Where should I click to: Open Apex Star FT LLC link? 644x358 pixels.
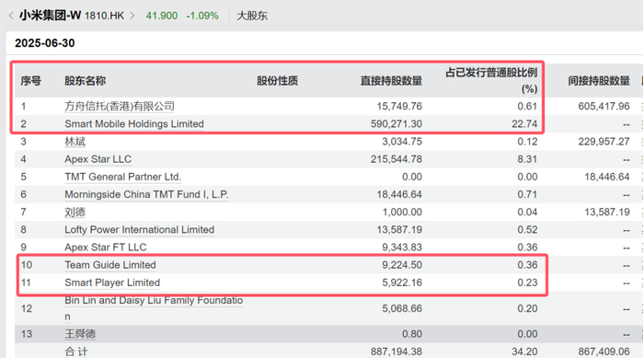point(106,247)
